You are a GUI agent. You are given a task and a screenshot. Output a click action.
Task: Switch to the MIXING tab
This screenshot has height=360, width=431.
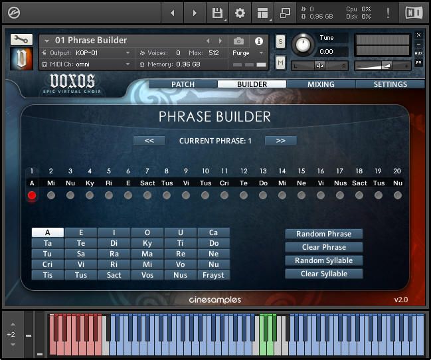pos(321,84)
